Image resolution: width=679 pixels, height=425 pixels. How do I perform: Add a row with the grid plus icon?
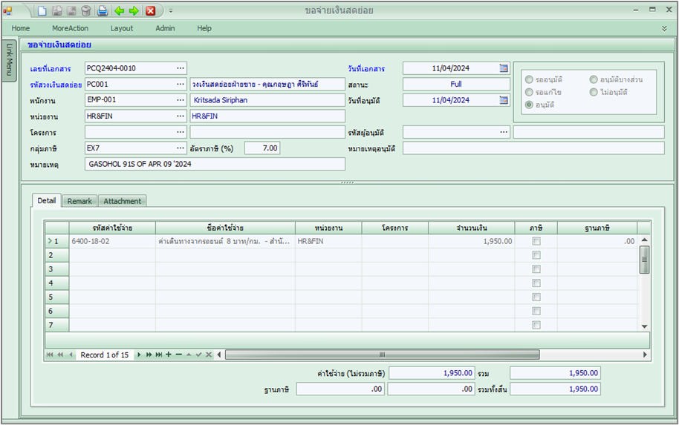point(169,355)
